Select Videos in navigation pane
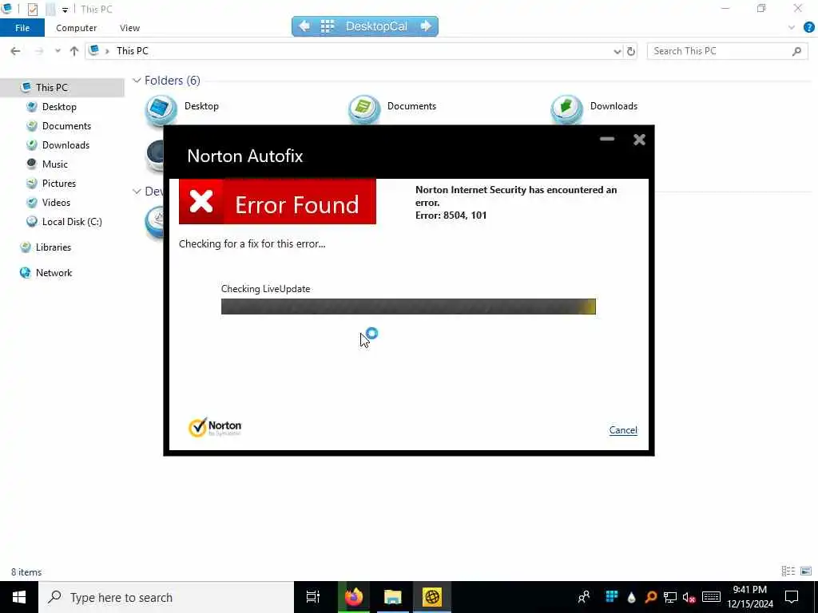The image size is (818, 613). 56,202
